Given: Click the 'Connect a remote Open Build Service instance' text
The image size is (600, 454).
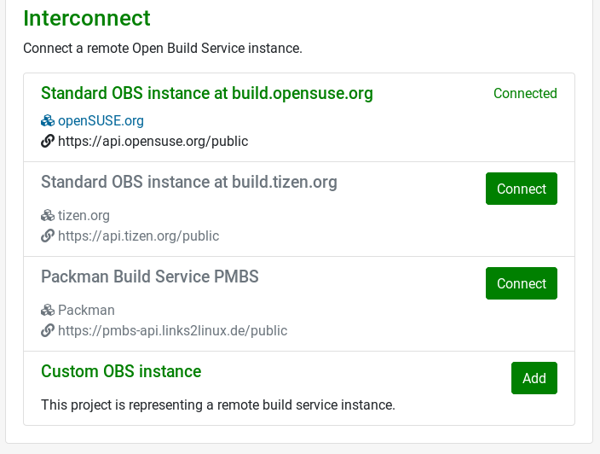Looking at the screenshot, I should click(x=163, y=49).
